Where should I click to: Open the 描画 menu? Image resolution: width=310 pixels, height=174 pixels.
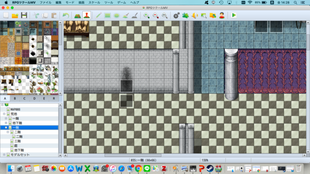81,2
